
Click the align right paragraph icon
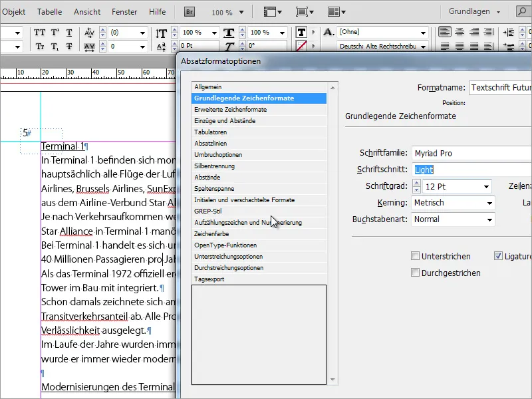click(x=474, y=32)
